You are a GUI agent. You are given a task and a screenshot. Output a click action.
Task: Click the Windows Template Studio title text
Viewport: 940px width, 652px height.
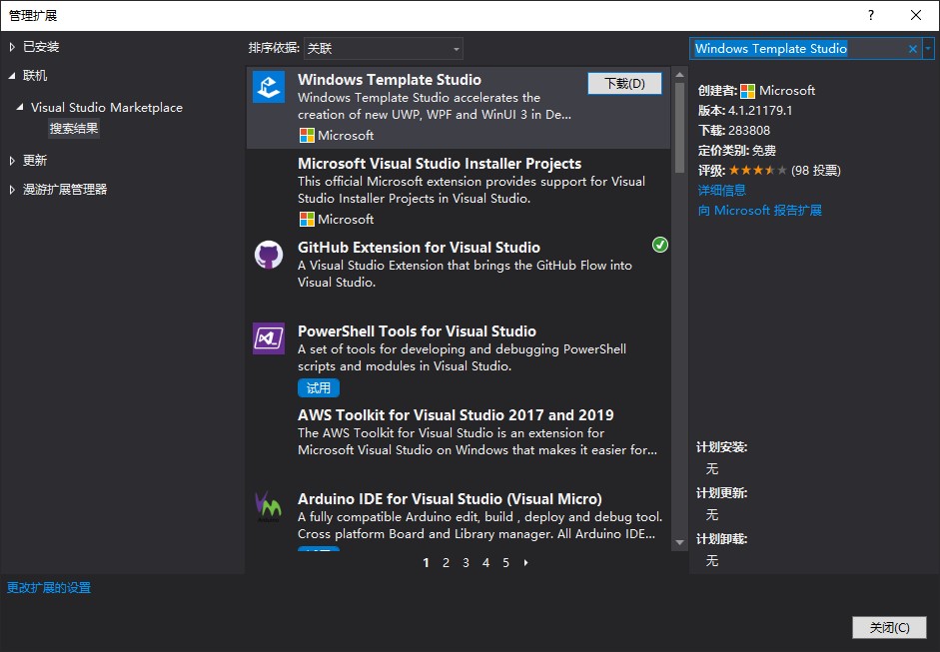(x=389, y=80)
